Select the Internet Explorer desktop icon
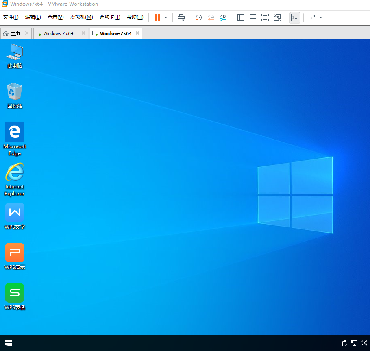370x351 pixels. [15, 179]
